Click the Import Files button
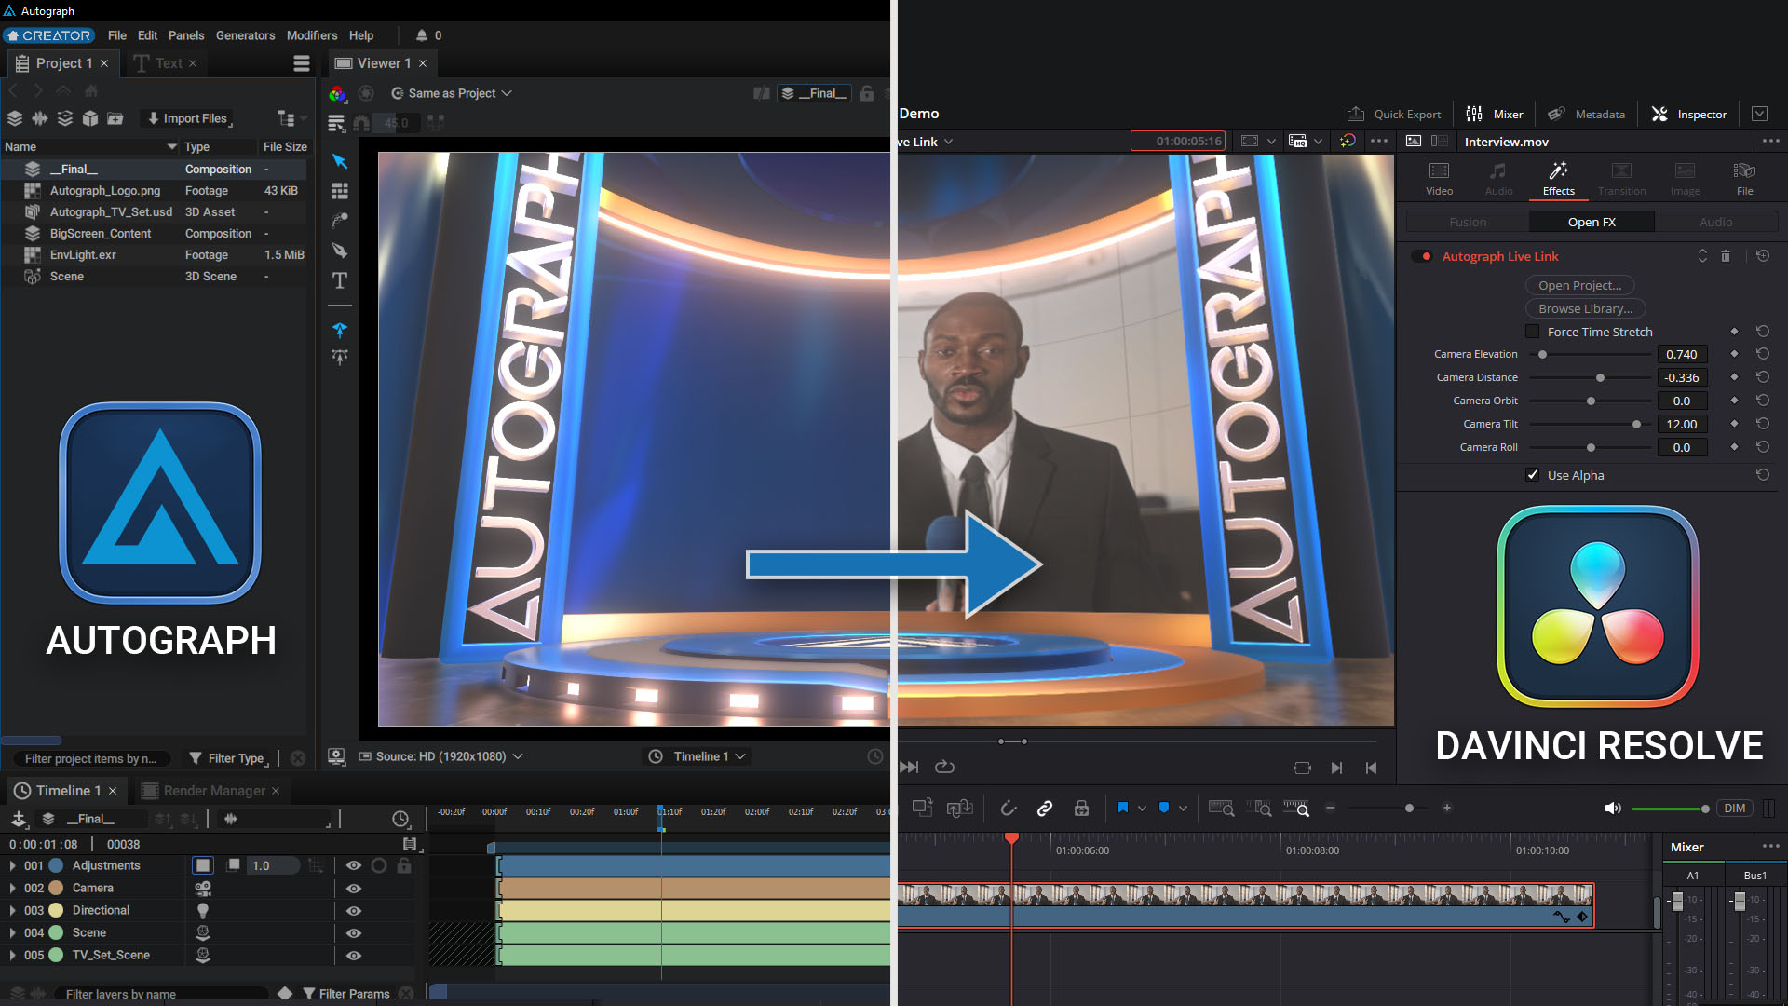Image resolution: width=1788 pixels, height=1006 pixels. 187,118
